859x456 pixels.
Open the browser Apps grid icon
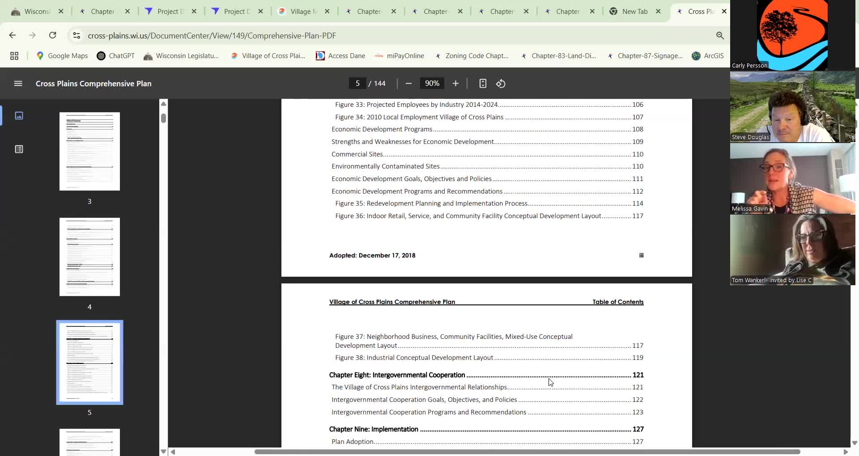pos(14,56)
